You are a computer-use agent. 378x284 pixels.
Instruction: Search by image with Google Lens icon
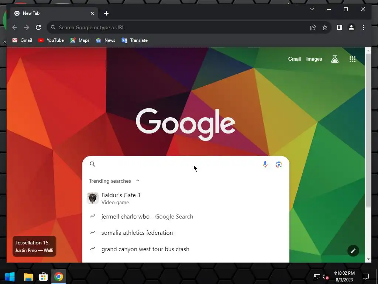pyautogui.click(x=279, y=165)
